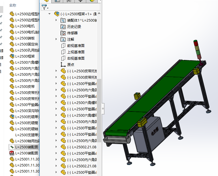
Task: Select the L=2500电机 part file
Action: (x=22, y=26)
